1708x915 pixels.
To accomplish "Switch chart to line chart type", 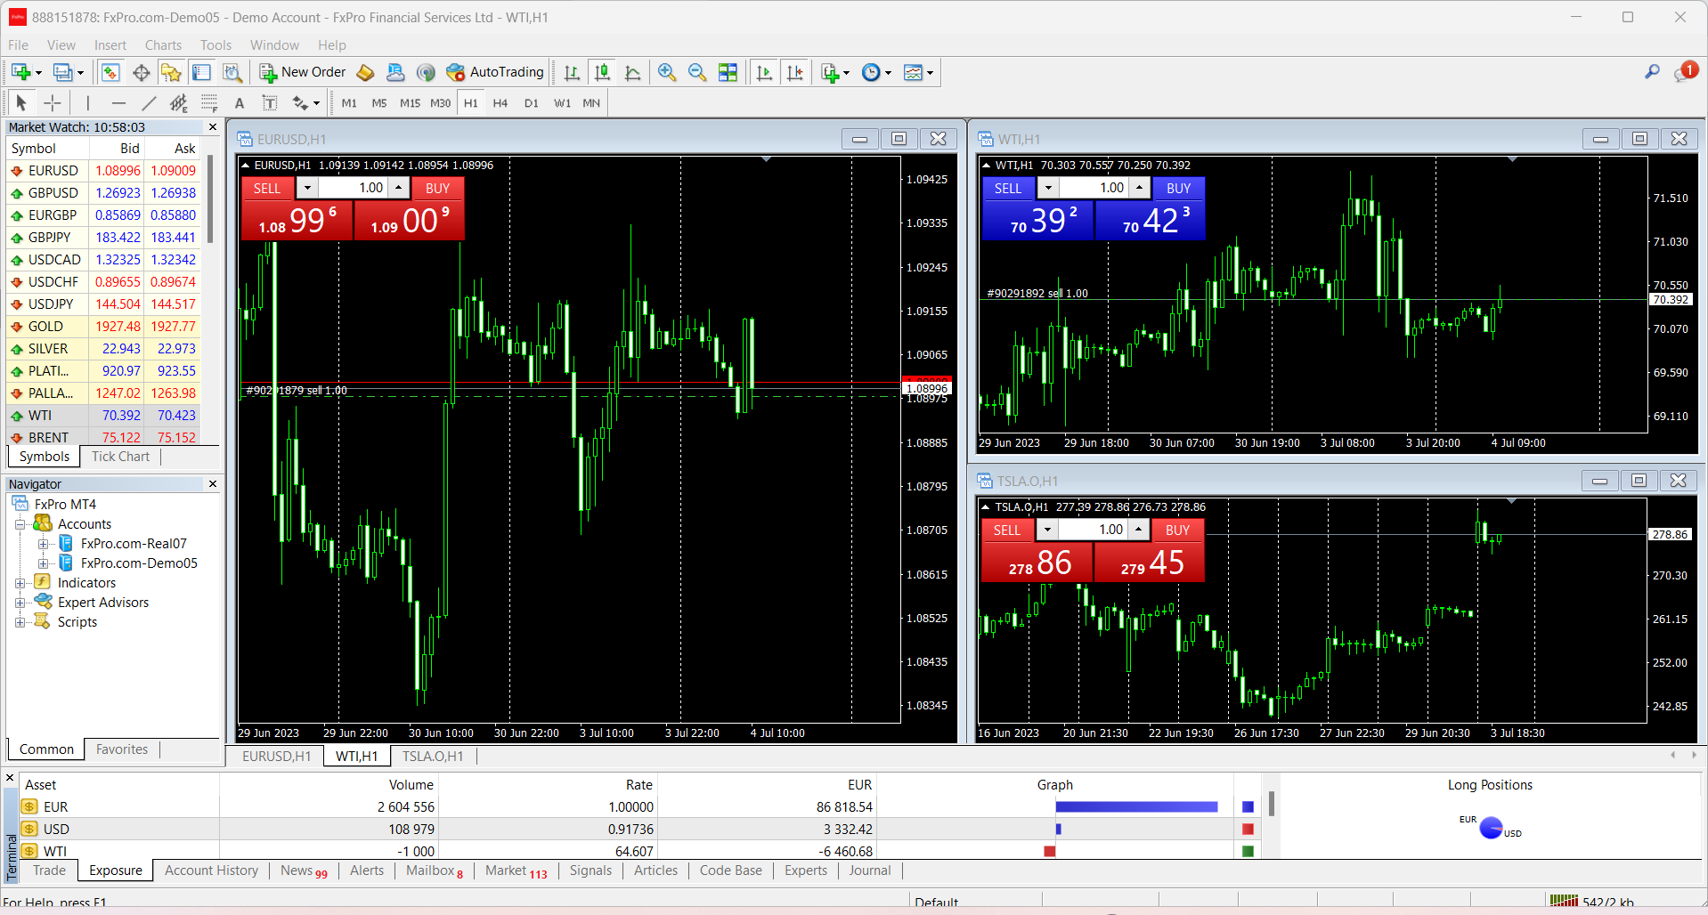I will (633, 72).
